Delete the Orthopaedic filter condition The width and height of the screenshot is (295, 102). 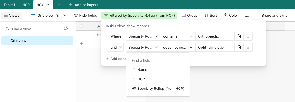pyautogui.click(x=239, y=36)
